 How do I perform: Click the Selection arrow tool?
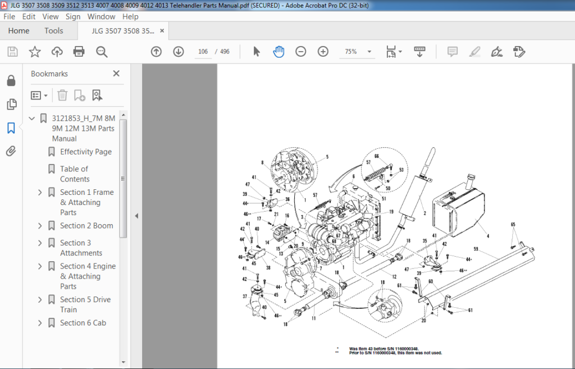[x=256, y=52]
